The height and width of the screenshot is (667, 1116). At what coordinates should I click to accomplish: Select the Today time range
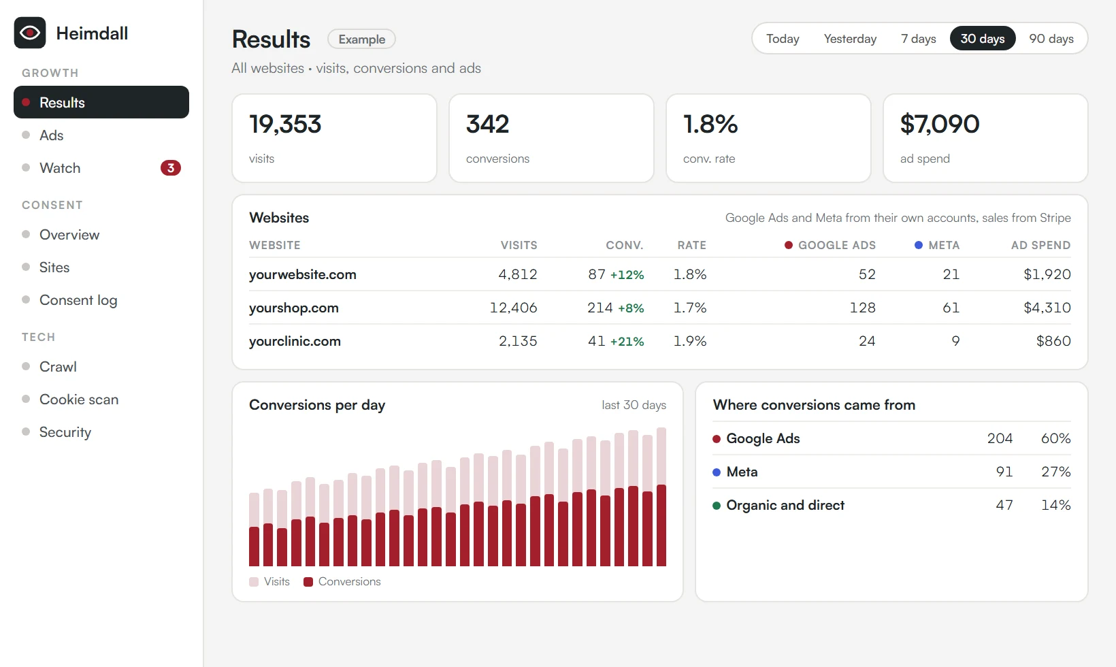[783, 38]
